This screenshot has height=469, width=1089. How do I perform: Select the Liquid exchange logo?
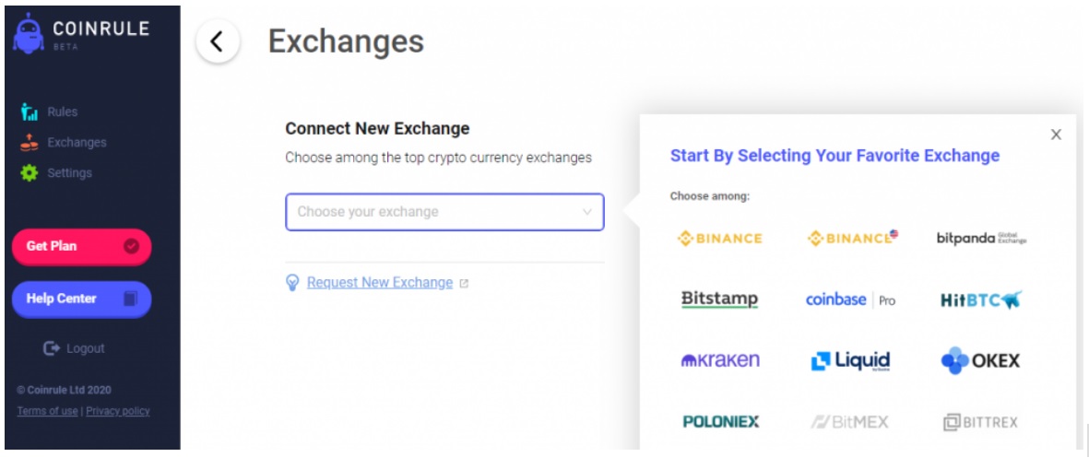(850, 360)
